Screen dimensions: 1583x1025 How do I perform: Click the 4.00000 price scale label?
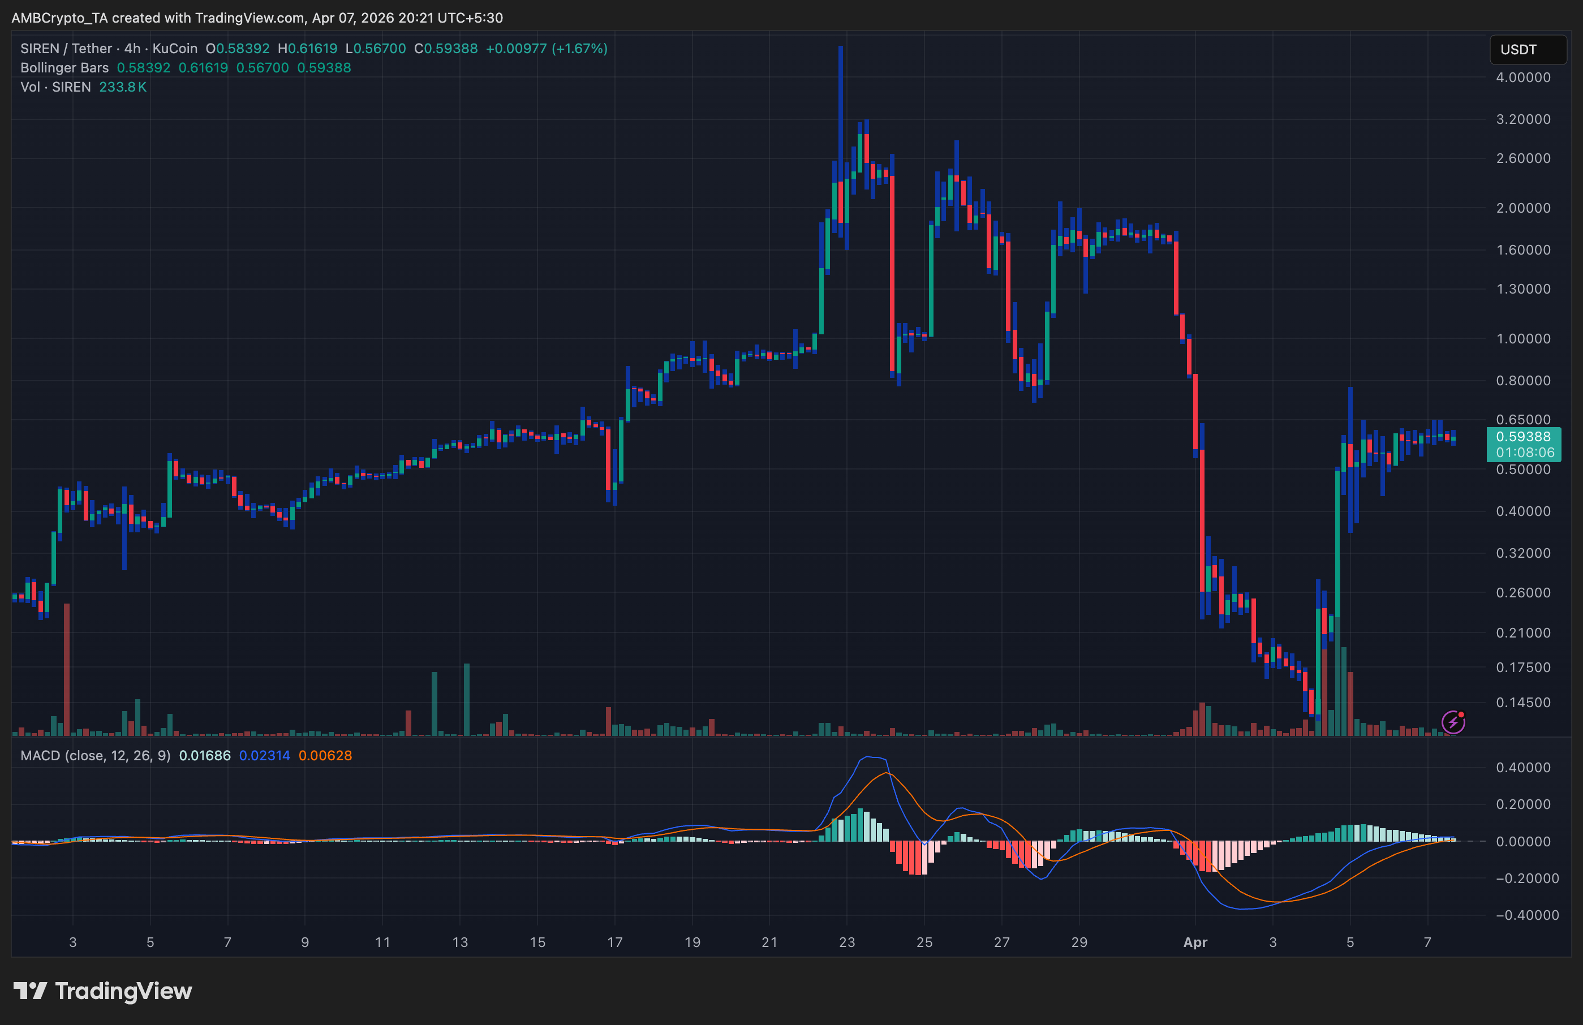tap(1523, 77)
